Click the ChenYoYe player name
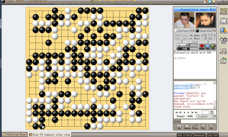The width and height of the screenshot is (228, 137). pyautogui.click(x=207, y=31)
